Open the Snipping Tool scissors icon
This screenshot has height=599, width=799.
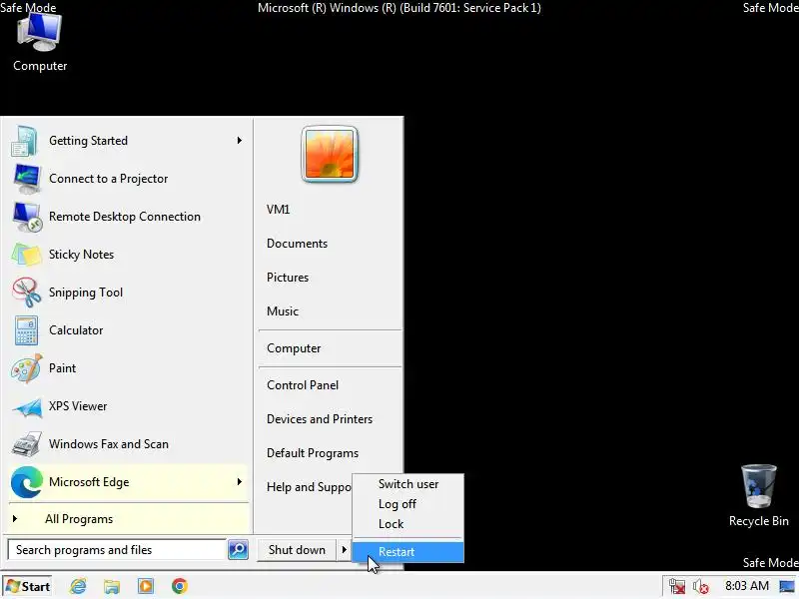pyautogui.click(x=27, y=293)
